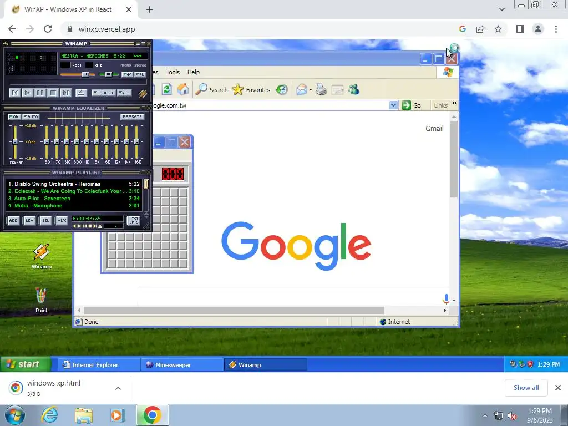Expand address bar dropdown in Internet Explorer
The height and width of the screenshot is (426, 568).
(393, 105)
